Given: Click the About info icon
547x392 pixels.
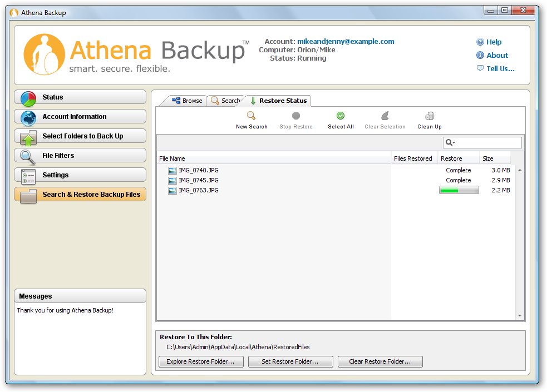Looking at the screenshot, I should tap(480, 55).
